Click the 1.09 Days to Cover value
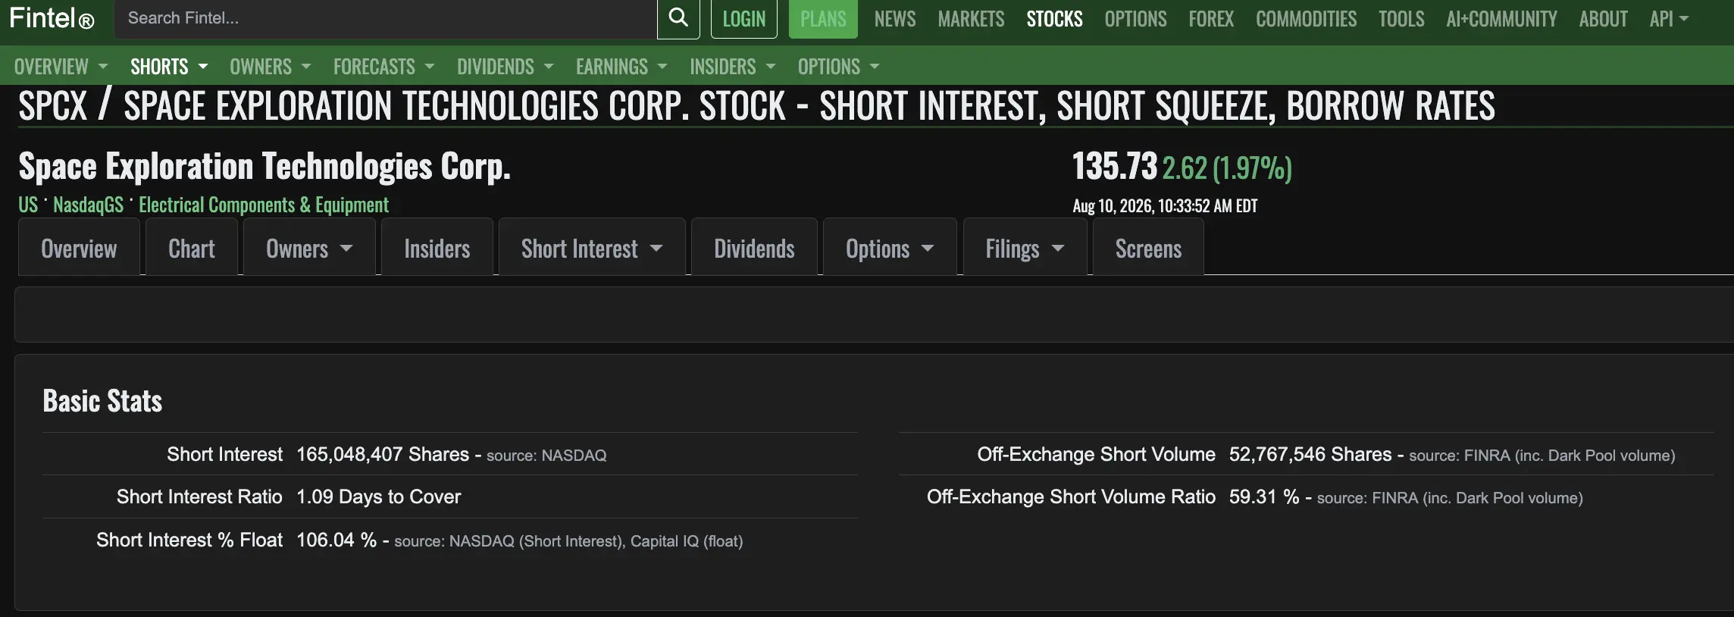Screen dimensions: 1734x617 pos(378,496)
